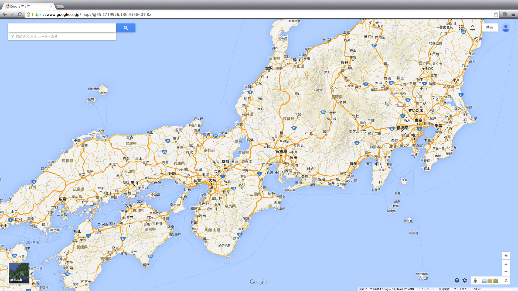Image resolution: width=518 pixels, height=291 pixels.
Task: Select the Google マップ browser tab
Action: [29, 6]
